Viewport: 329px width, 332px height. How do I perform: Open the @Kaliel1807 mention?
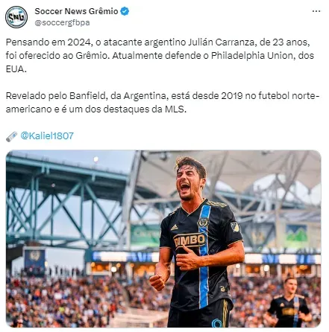[x=47, y=135]
